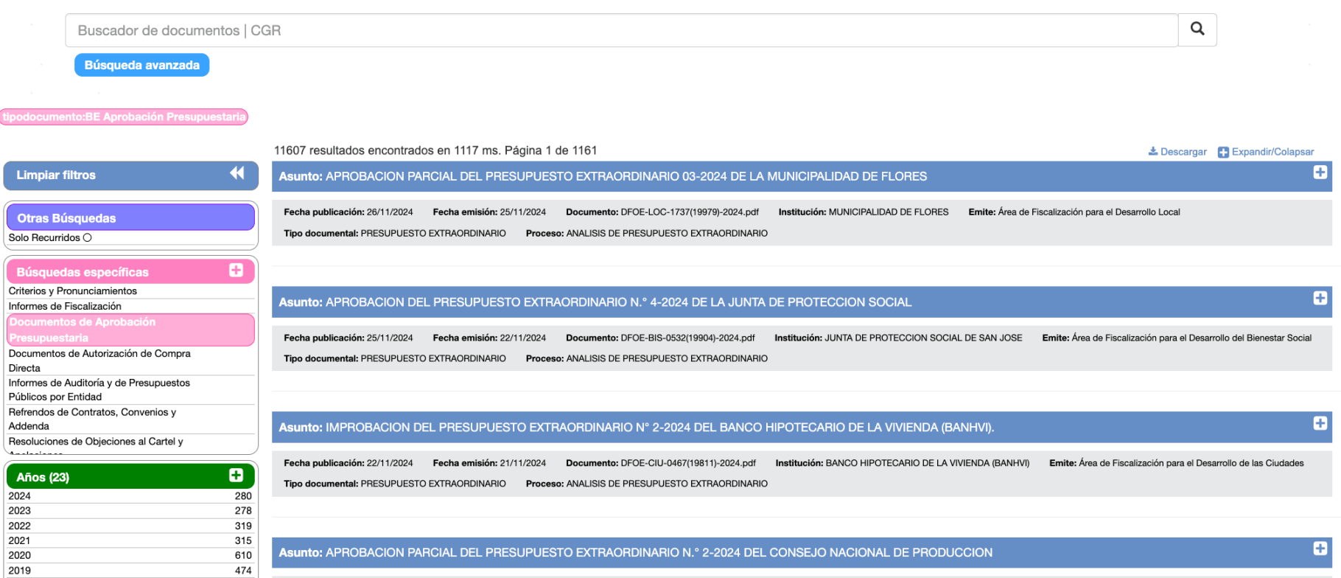The image size is (1341, 578).
Task: Open Refrendos de Contratos, Convenios y Addenda
Action: (92, 419)
